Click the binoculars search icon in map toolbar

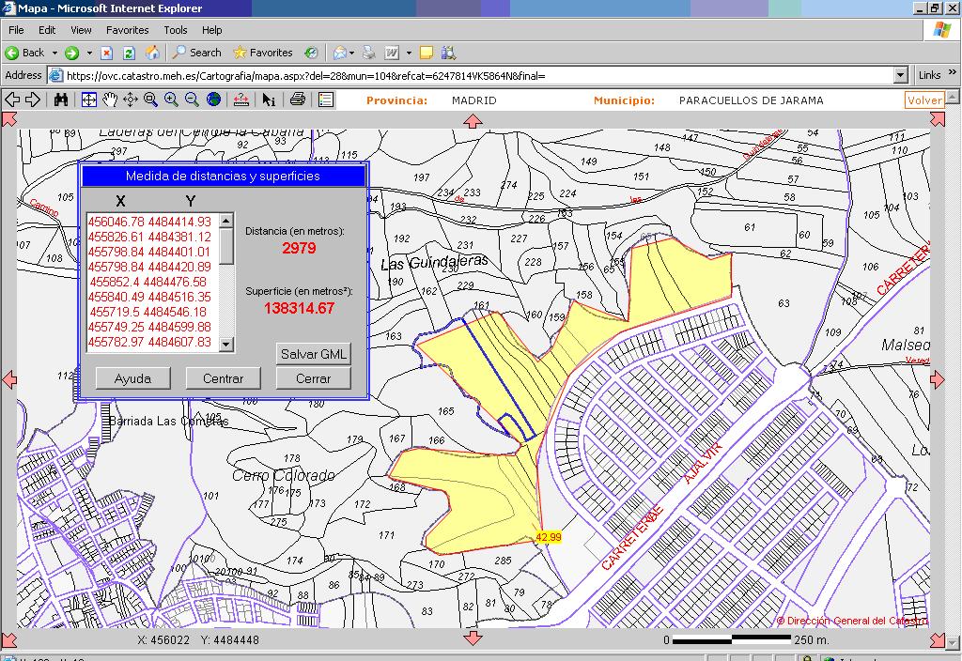[61, 100]
